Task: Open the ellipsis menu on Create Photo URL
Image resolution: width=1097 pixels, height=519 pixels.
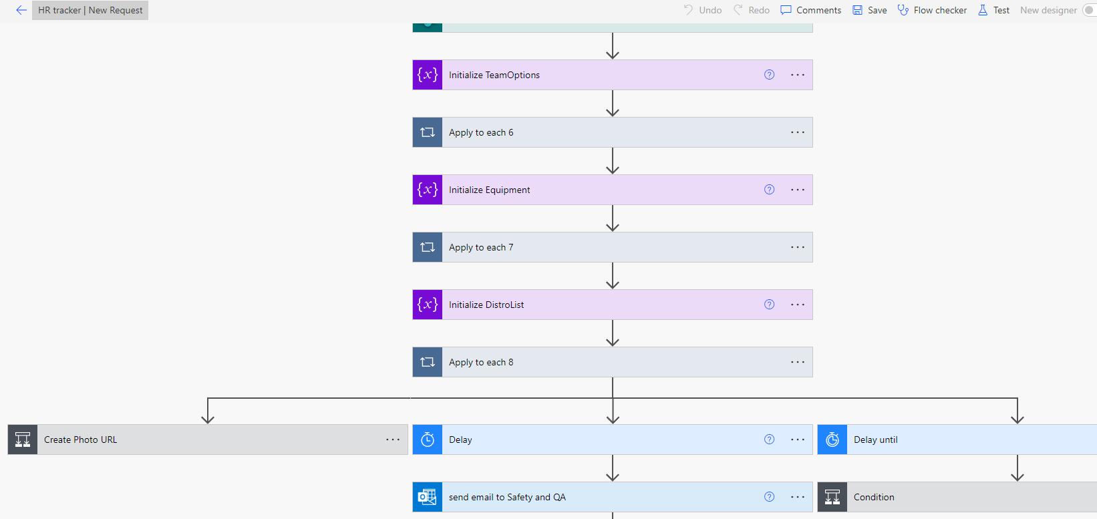Action: [x=393, y=440]
